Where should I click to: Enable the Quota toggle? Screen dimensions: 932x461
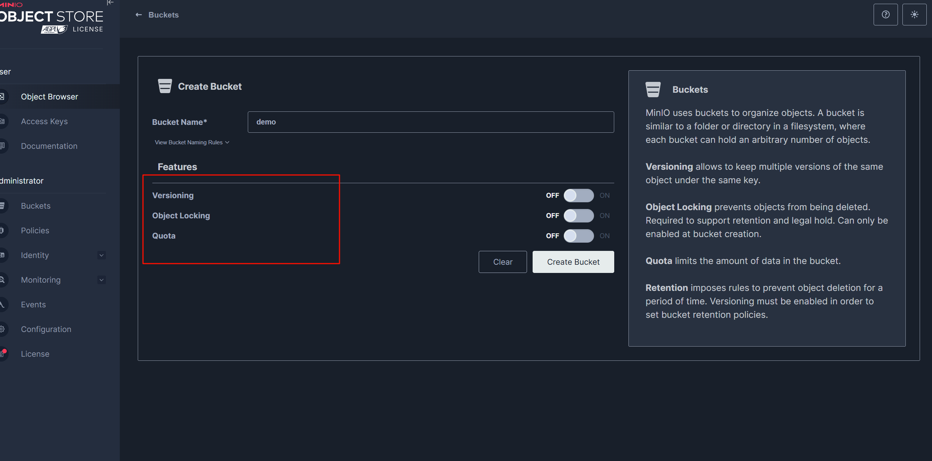pos(579,236)
